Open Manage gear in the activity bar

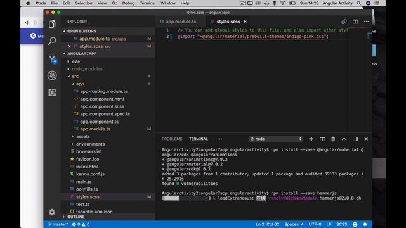click(x=52, y=212)
